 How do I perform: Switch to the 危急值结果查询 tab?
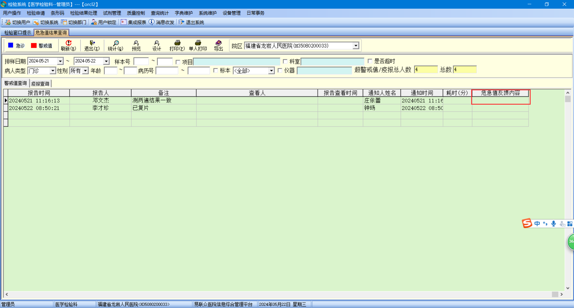click(51, 33)
